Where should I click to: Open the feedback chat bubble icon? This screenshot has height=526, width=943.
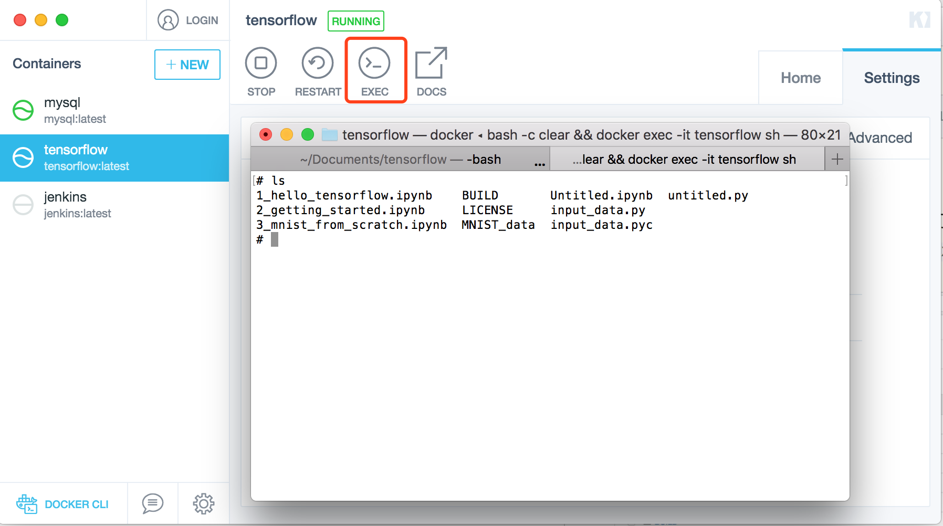pos(153,503)
